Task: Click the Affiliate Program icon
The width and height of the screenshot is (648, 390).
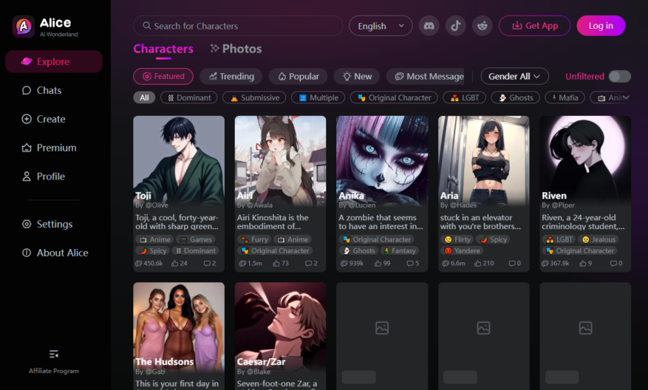Action: [x=54, y=354]
